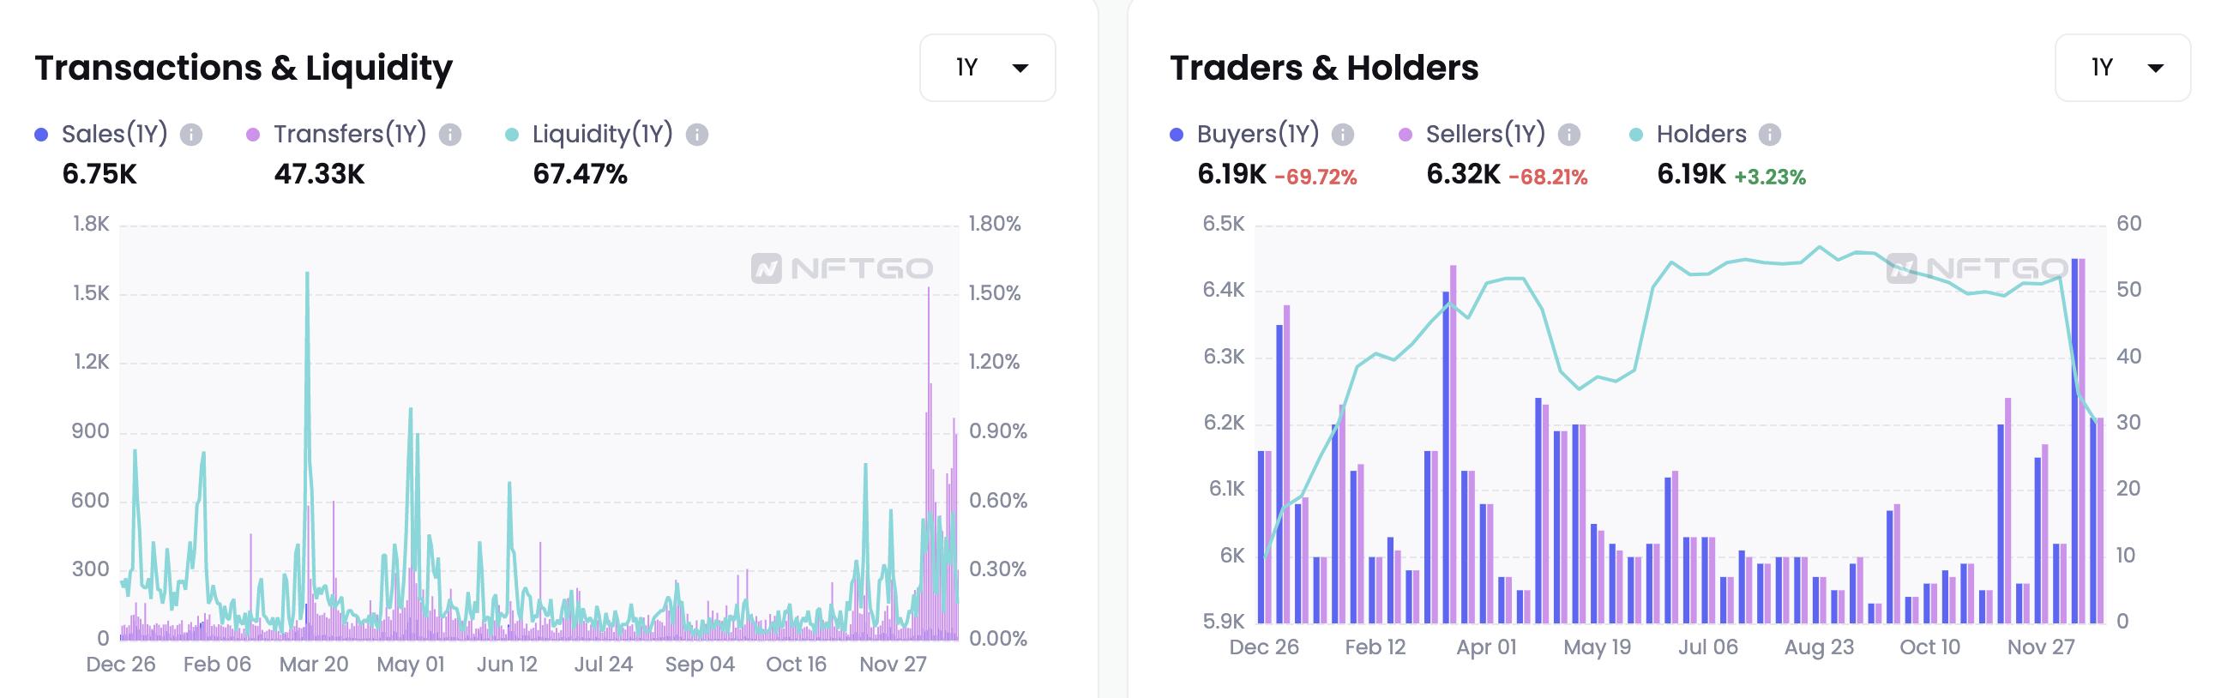The height and width of the screenshot is (698, 2221).
Task: Click NFTGO watermark logo in Traders chart
Action: click(x=1976, y=269)
